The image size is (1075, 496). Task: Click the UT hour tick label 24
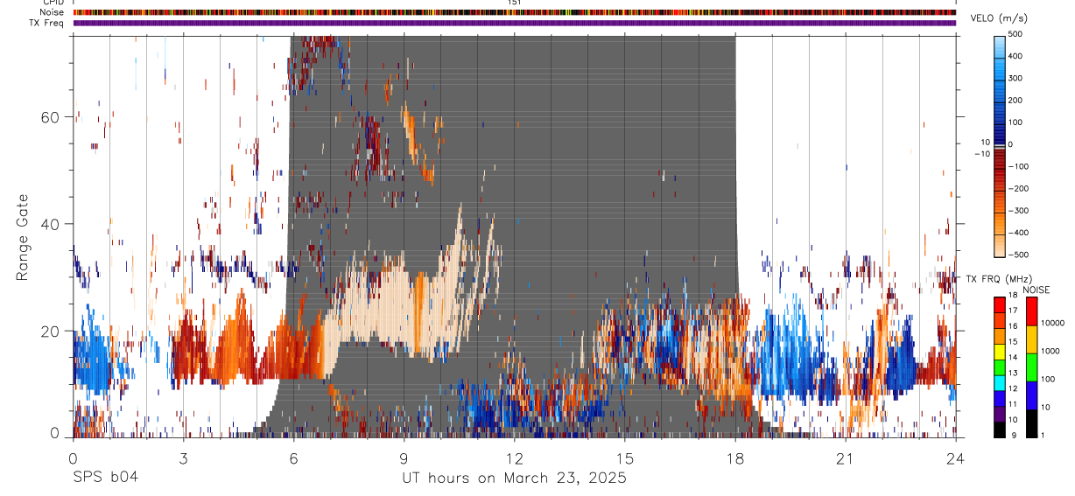click(x=956, y=458)
